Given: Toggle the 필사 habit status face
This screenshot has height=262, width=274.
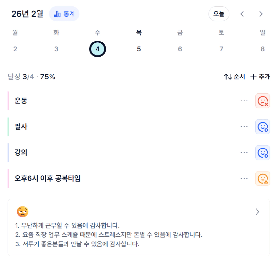Looking at the screenshot, I should [x=262, y=127].
